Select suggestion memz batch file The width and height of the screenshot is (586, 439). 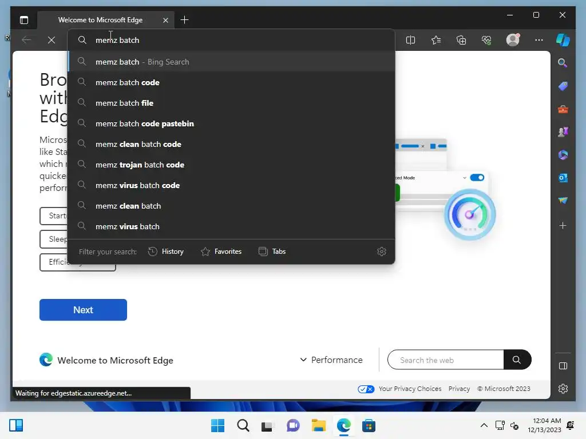(x=231, y=103)
